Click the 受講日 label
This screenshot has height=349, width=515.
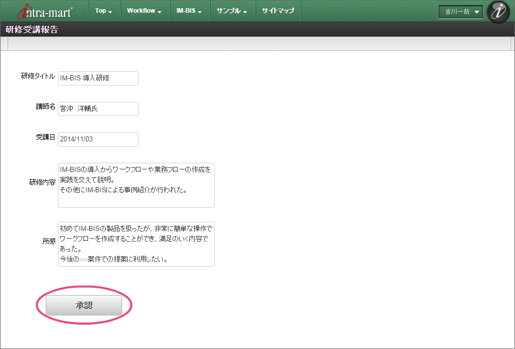[45, 137]
